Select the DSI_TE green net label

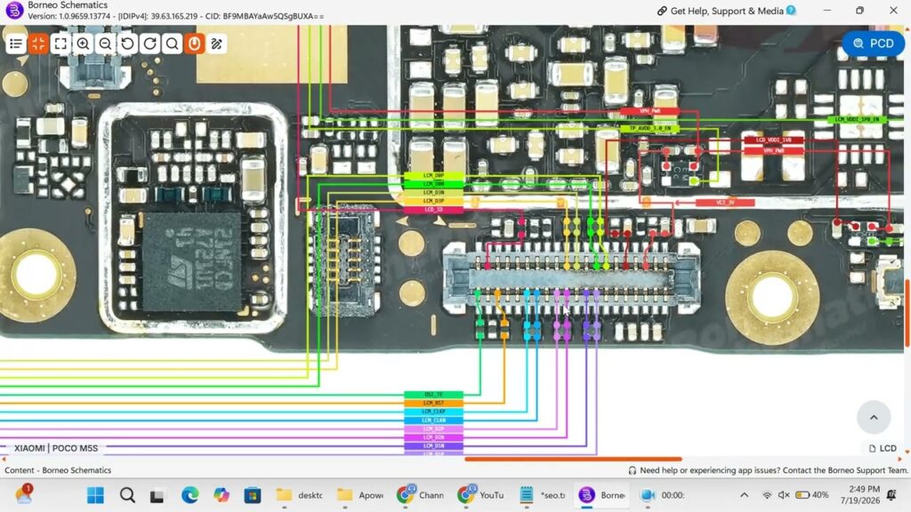click(433, 395)
